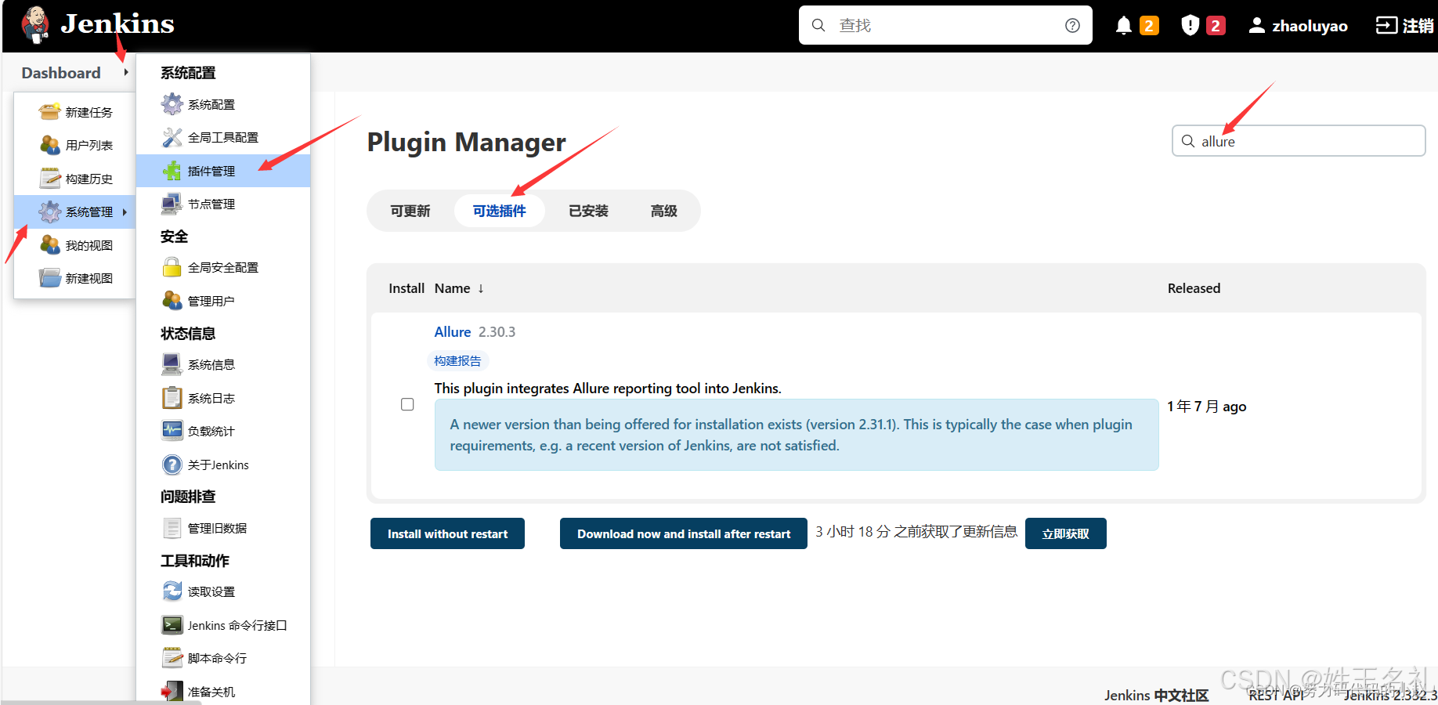
Task: Click the 注销 logout icon
Action: point(1386,25)
